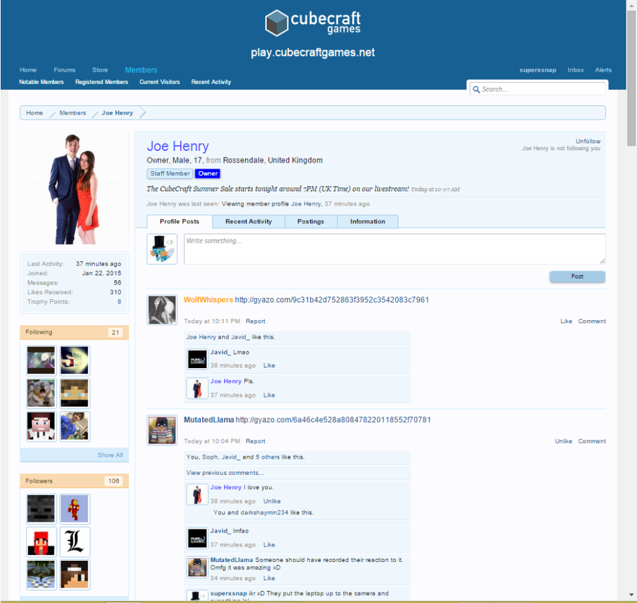Click Joe Henry's avatar next to 'Pls.' comment
Image resolution: width=637 pixels, height=603 pixels.
click(197, 388)
